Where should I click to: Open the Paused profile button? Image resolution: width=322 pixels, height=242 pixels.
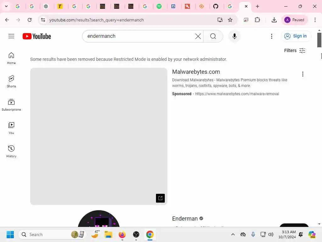[294, 20]
